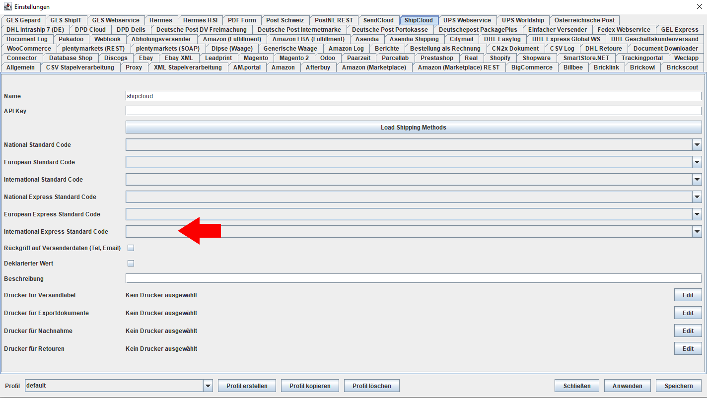Expand International Express Standard Code dropdown

coord(697,232)
